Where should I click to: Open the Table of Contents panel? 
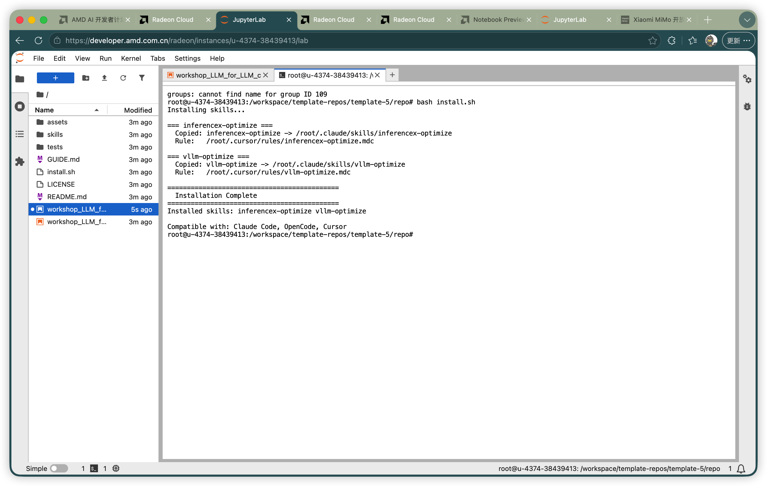click(x=20, y=134)
